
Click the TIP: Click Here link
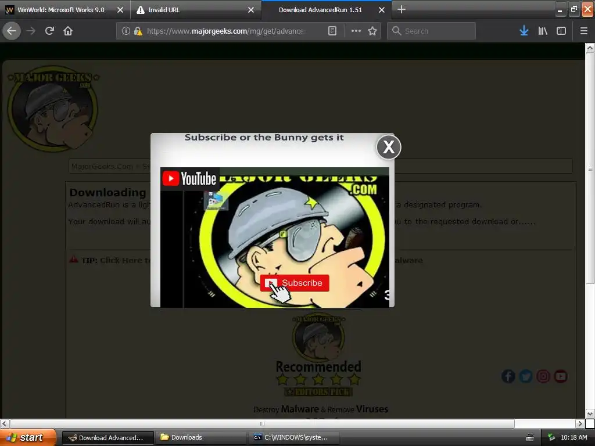point(116,260)
